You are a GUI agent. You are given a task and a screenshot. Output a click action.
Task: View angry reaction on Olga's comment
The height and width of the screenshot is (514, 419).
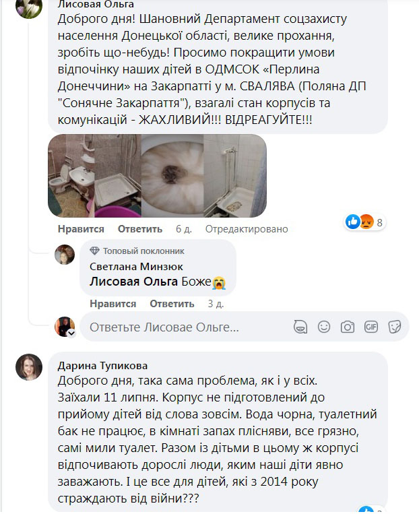tap(366, 222)
